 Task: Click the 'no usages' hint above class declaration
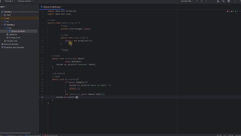coord(52,20)
